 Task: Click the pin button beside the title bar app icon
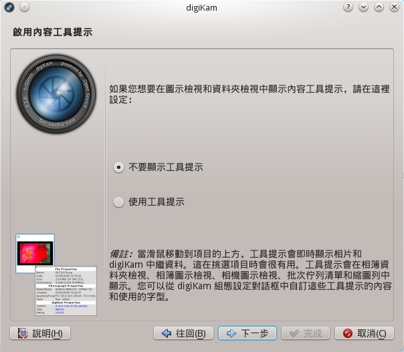(25, 7)
